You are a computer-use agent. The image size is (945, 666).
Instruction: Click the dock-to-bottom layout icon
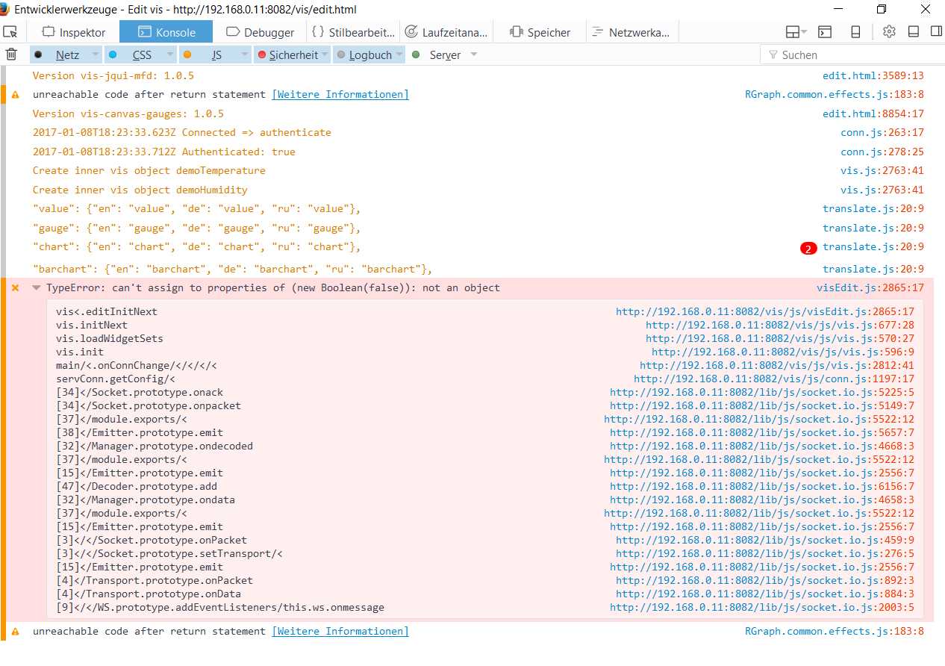[913, 32]
